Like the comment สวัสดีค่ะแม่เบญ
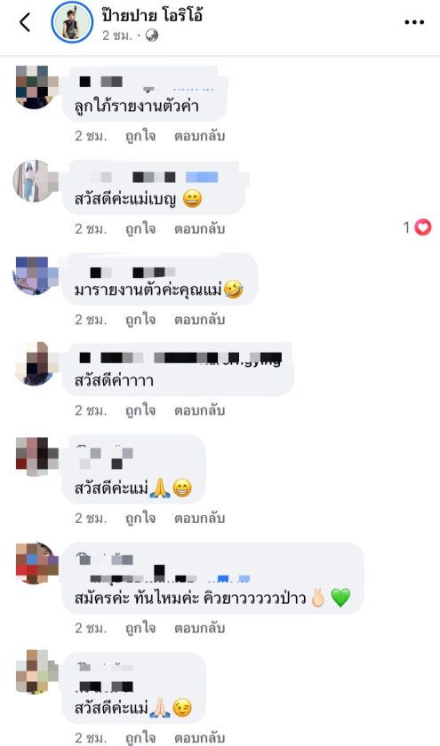This screenshot has height=746, width=440. [x=140, y=229]
